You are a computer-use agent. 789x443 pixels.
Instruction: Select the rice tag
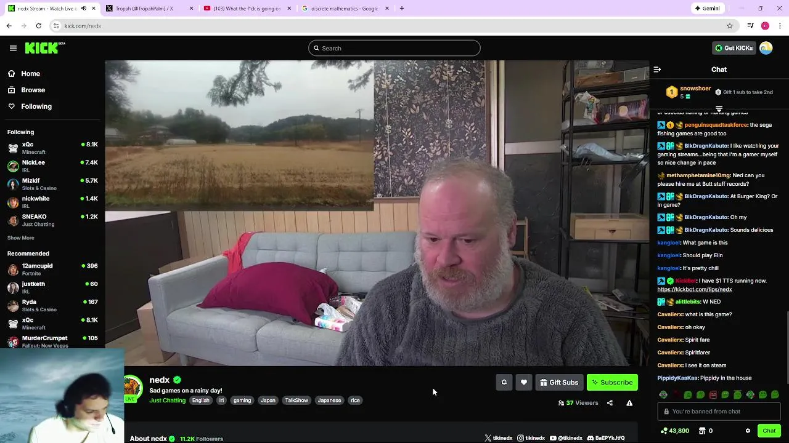point(355,401)
